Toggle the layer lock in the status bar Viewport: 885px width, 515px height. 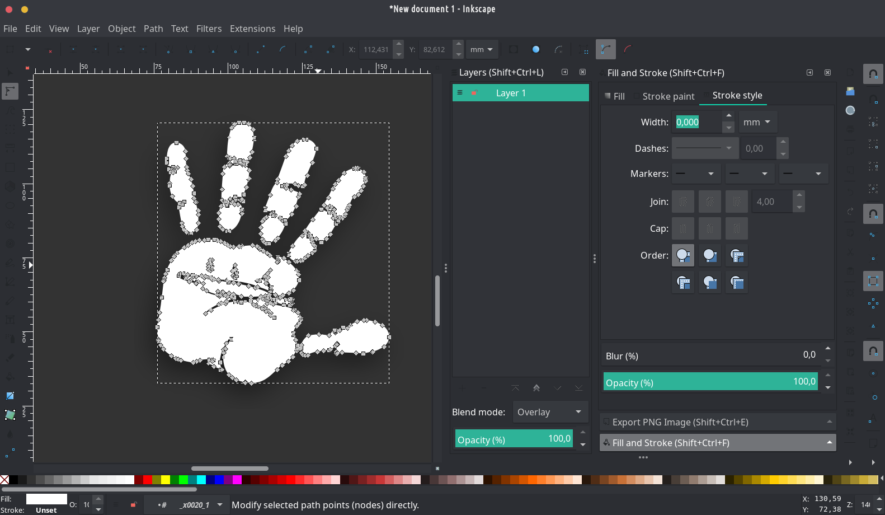(x=133, y=505)
